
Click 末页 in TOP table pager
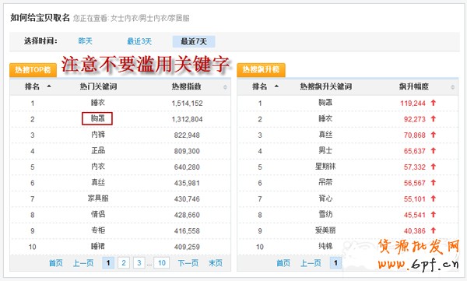point(216,263)
